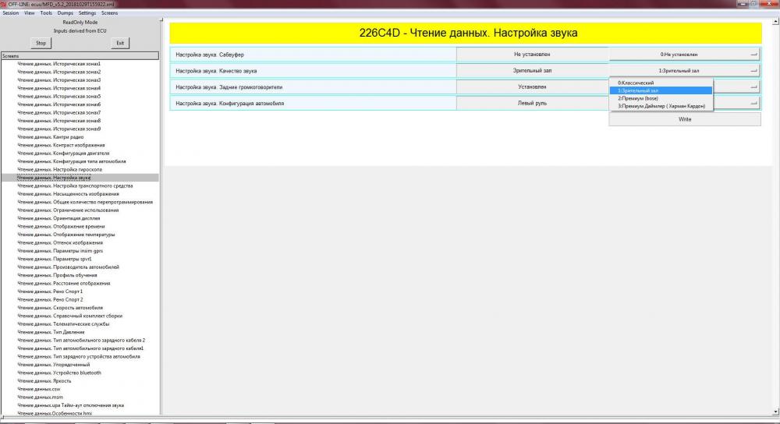Choose option 2:Премиум (bose)
780x424 pixels.
point(661,98)
